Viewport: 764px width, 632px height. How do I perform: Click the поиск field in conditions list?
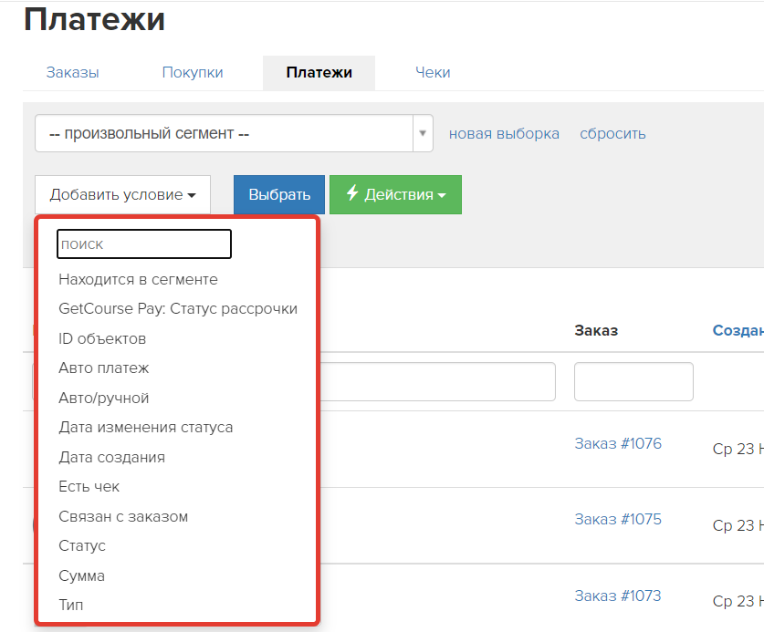click(x=144, y=243)
